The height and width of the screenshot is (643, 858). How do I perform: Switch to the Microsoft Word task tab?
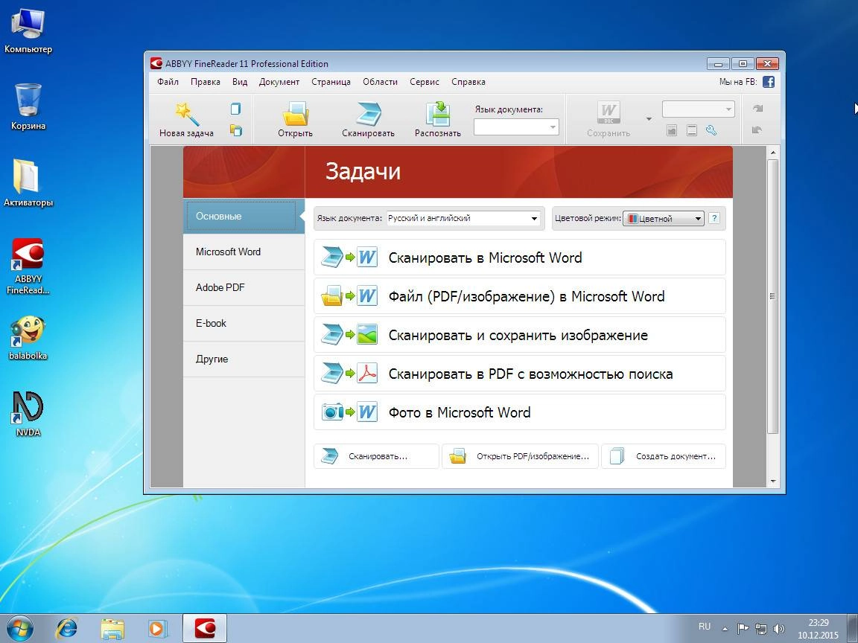[244, 252]
